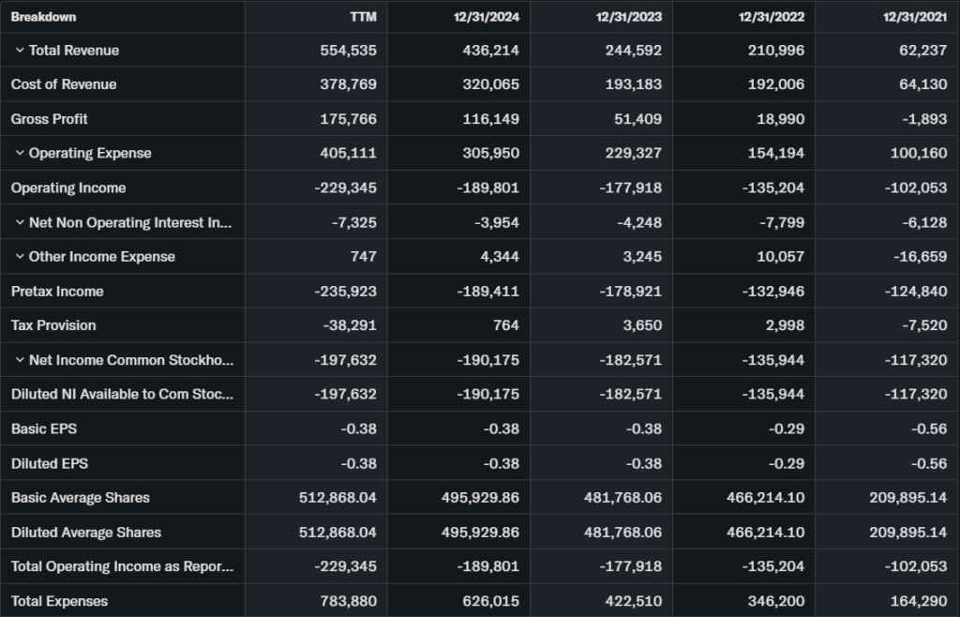The width and height of the screenshot is (960, 617).
Task: Expand Net Non Operating Interest chevron
Action: click(x=19, y=223)
